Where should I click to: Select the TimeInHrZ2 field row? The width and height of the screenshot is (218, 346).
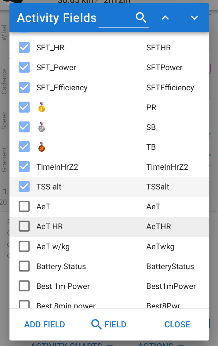pos(109,167)
